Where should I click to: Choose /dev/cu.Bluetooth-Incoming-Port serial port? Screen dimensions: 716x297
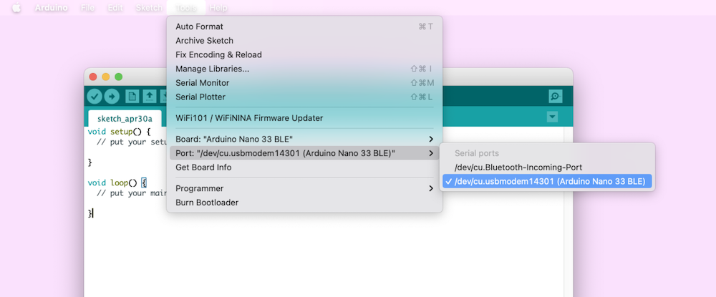tap(547, 167)
